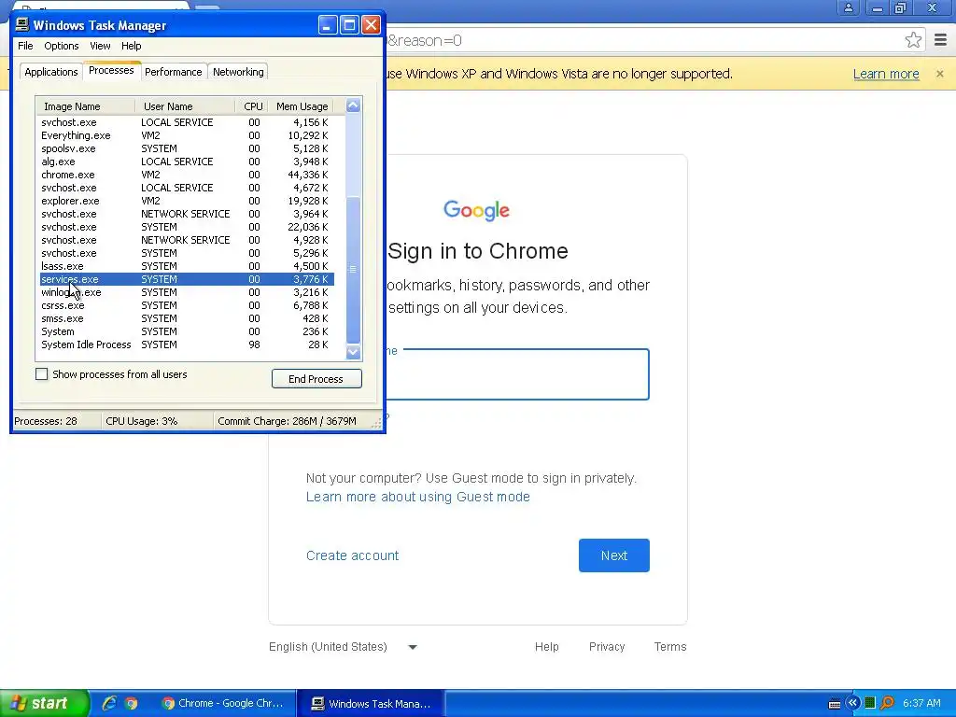This screenshot has width=956, height=717.
Task: Open the View menu in Task Manager
Action: (x=100, y=46)
